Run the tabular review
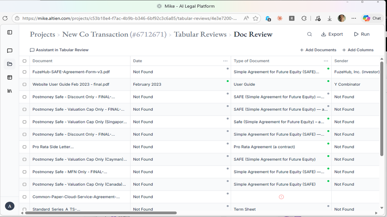Viewport: 387px width, 217px height. pos(362,34)
